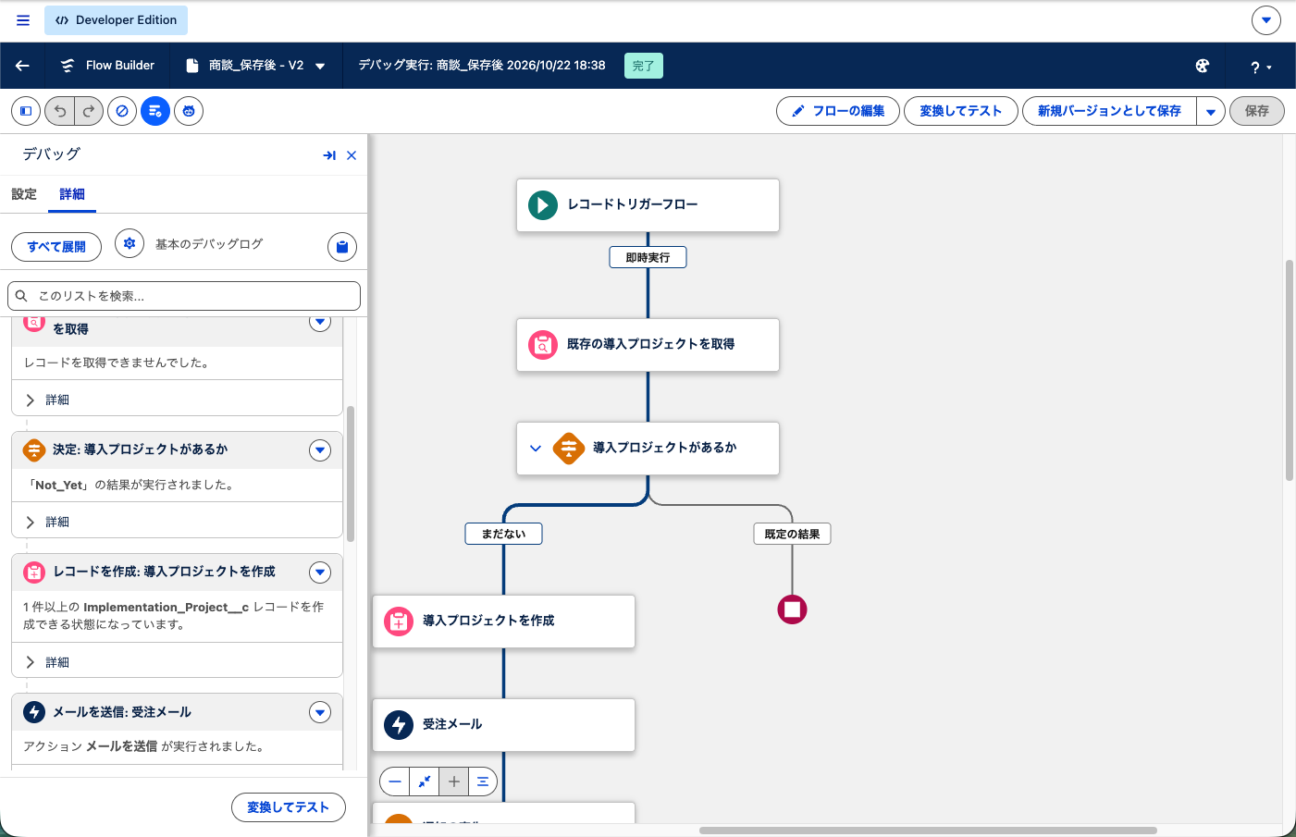Click the canvas horizontal scrollbar
This screenshot has width=1296, height=837.
[928, 830]
